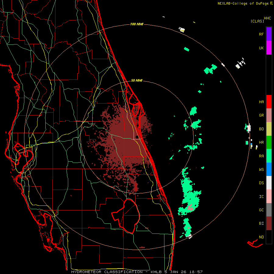The image size is (274, 274).
Task: Click the UK magenta legend swatch
Action: [x=269, y=48]
